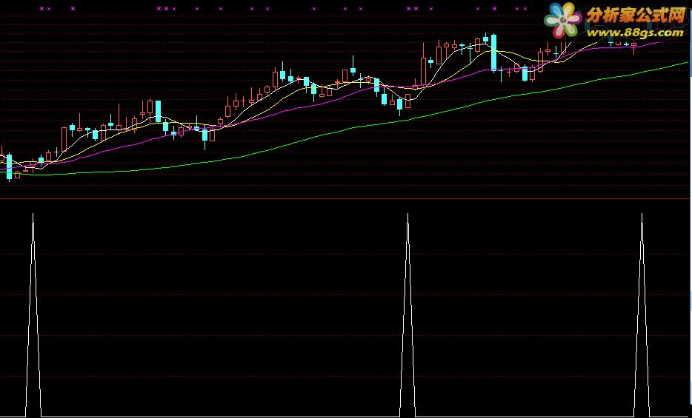The width and height of the screenshot is (692, 418).
Task: Click the rightmost magenta x marker along the top
Action: pyautogui.click(x=525, y=8)
